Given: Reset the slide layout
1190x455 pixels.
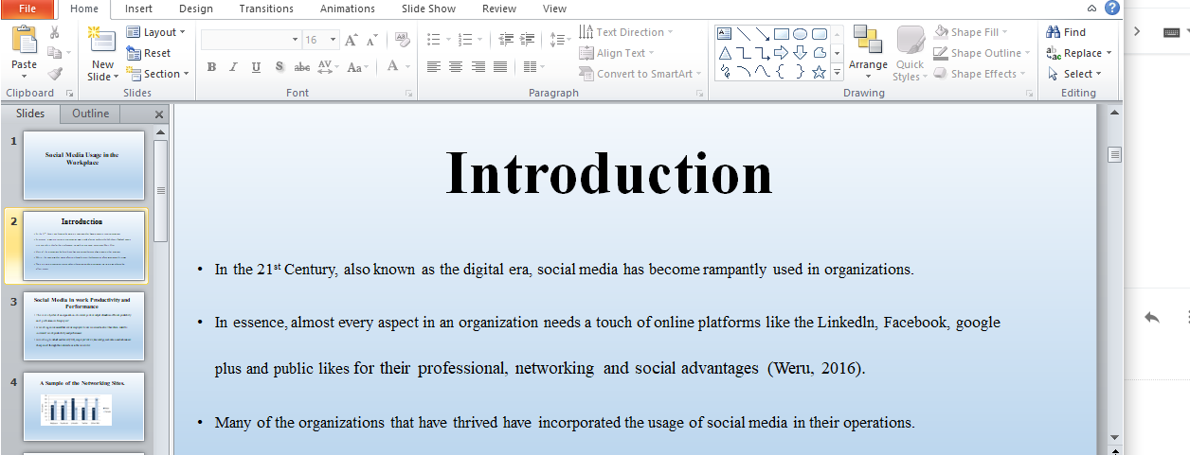Looking at the screenshot, I should pos(149,53).
